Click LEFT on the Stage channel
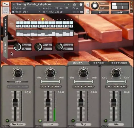This screenshot has width=134, height=128. coord(76,86)
